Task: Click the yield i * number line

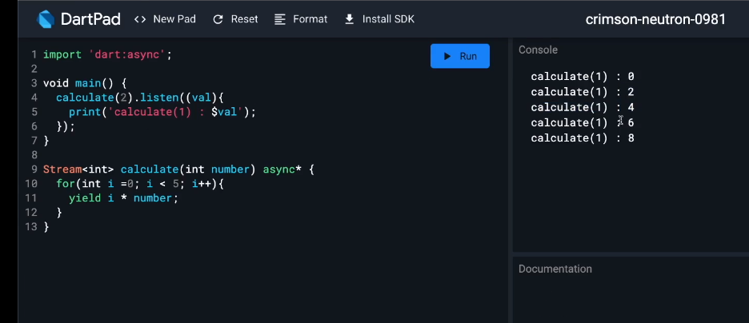Action: pos(123,198)
